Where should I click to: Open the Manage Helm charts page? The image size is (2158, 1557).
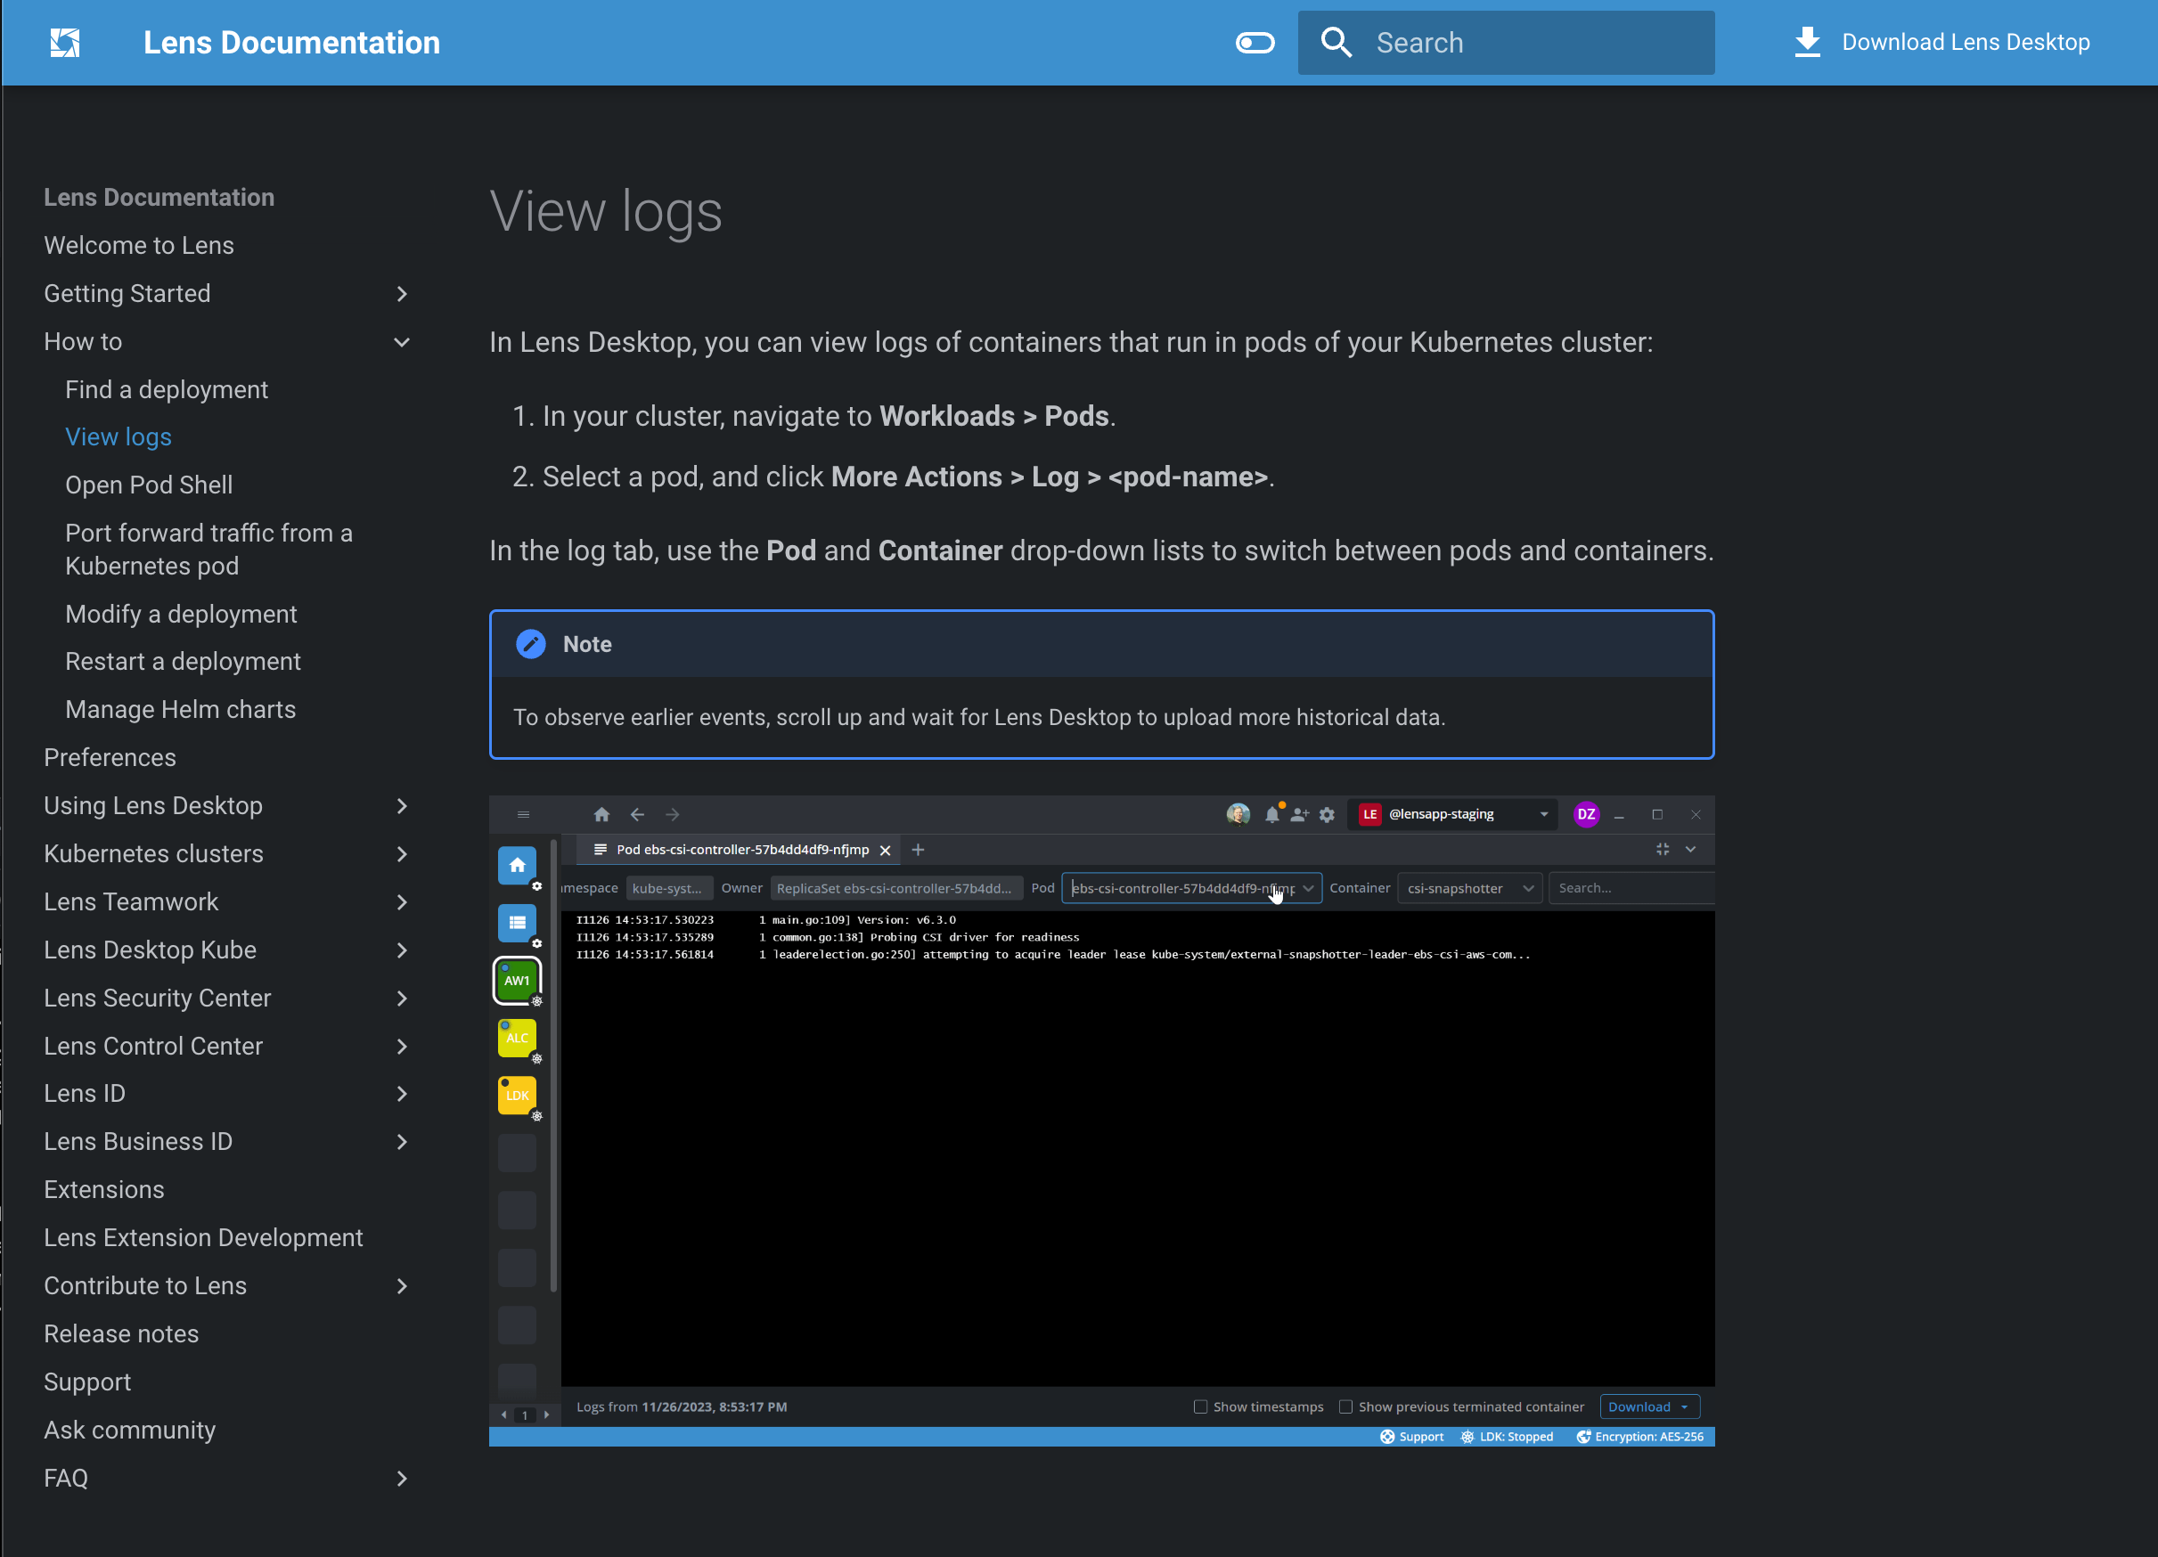click(180, 710)
